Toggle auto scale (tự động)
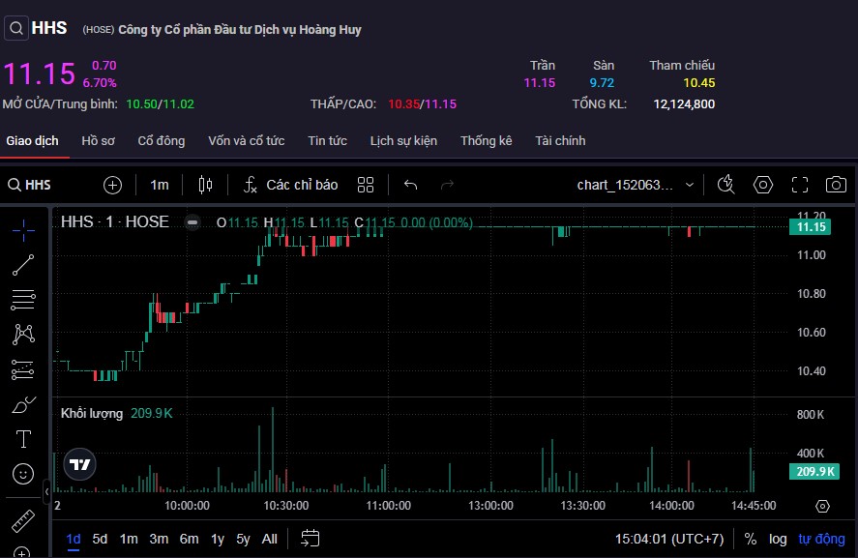Screen dimensions: 858x558 (821, 539)
